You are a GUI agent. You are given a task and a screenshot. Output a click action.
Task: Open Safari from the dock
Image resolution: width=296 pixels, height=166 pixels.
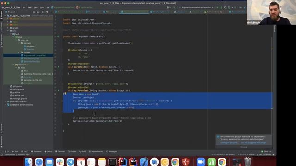click(39, 162)
